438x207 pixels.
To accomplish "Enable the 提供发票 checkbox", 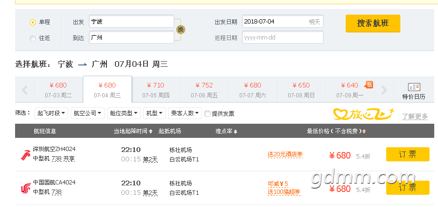I will point(207,113).
